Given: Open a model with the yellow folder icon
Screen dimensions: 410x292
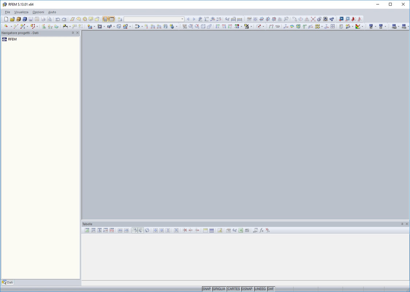Looking at the screenshot, I should point(12,19).
